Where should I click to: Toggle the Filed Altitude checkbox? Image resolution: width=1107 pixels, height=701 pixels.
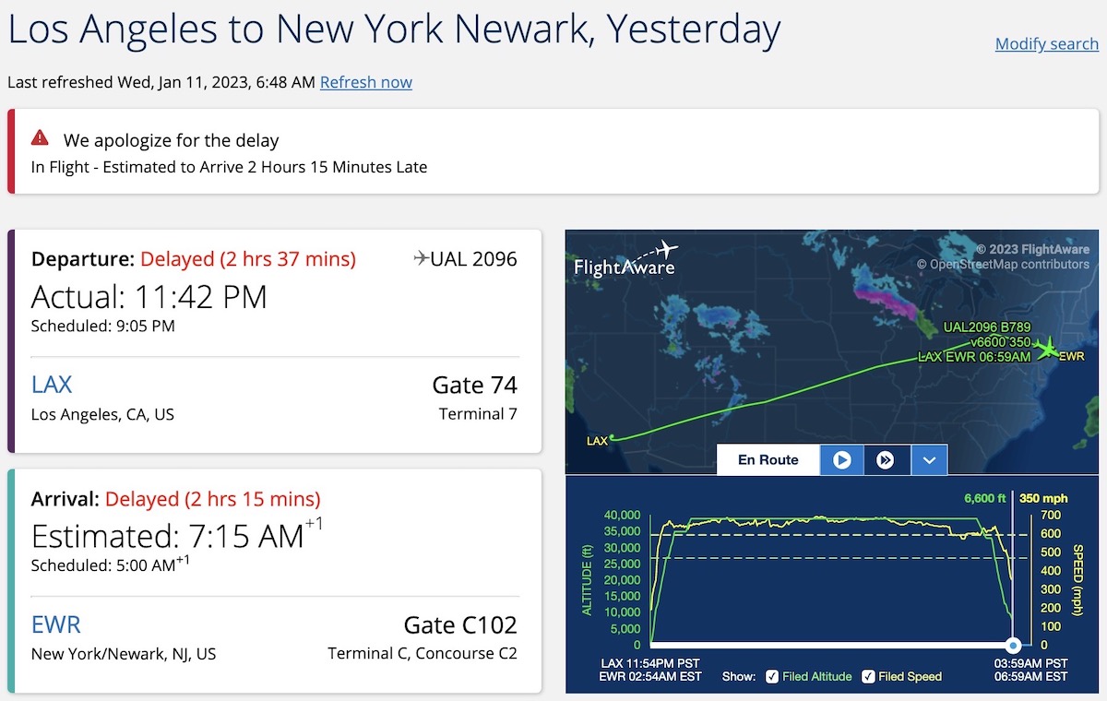(x=773, y=676)
